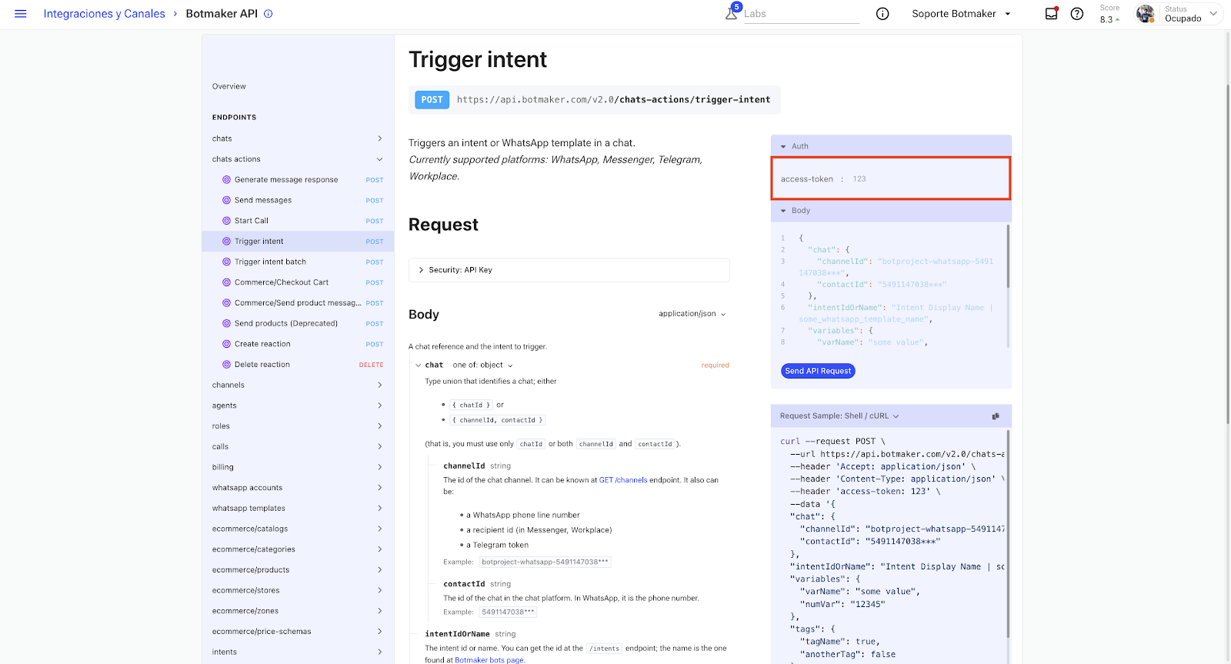
Task: Click the Labs search field
Action: point(801,14)
